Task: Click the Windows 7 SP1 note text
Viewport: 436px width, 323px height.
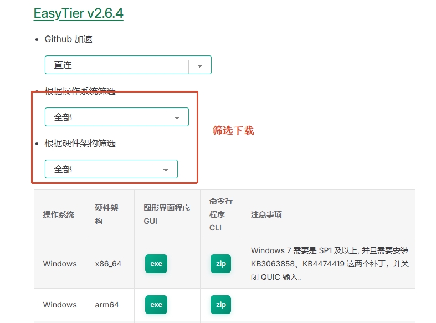Action: 330,264
